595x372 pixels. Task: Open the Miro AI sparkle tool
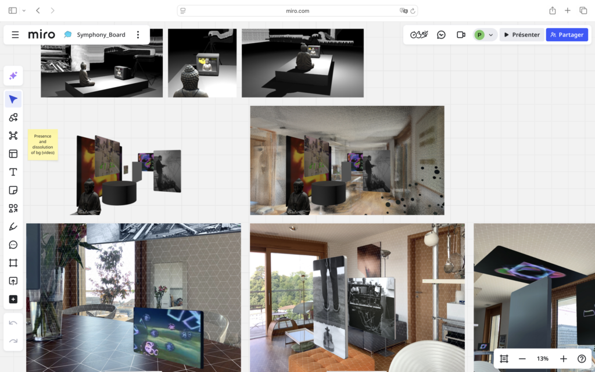13,76
